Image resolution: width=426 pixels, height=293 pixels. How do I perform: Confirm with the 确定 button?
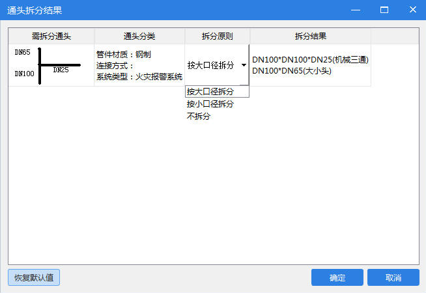point(337,277)
